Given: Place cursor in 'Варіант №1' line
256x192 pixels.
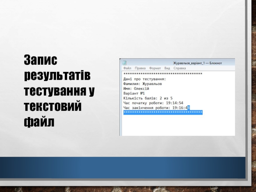Looking at the screenshot, I should coord(134,93).
